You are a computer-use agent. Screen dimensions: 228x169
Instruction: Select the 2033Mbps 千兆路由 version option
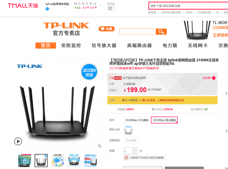pos(137,120)
